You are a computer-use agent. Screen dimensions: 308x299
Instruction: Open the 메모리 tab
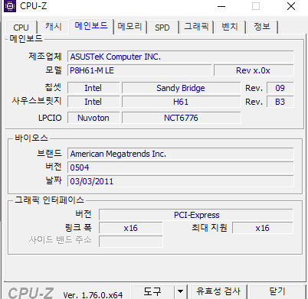(129, 27)
